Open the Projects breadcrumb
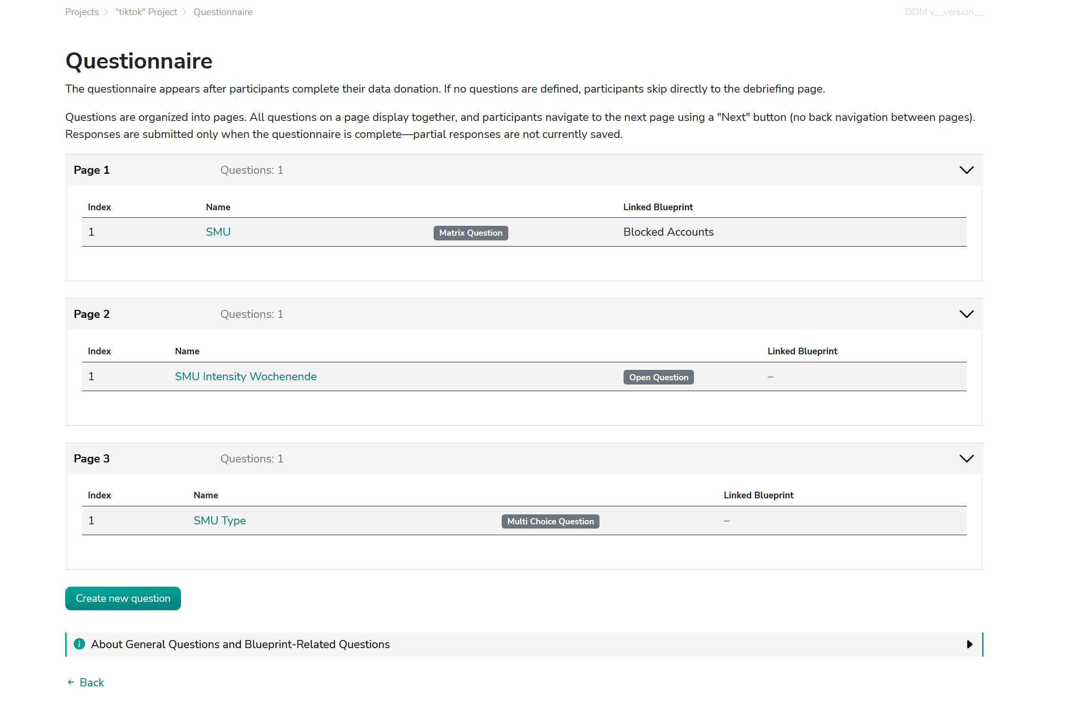The height and width of the screenshot is (709, 1070). (82, 12)
